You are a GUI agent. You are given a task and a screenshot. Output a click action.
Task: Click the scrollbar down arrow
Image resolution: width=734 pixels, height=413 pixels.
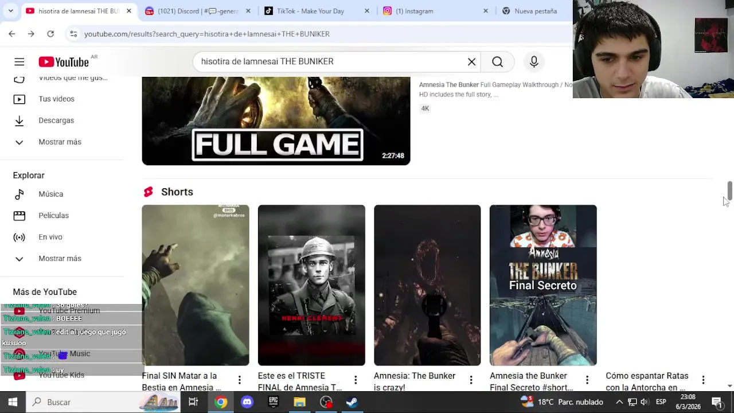coord(729,387)
